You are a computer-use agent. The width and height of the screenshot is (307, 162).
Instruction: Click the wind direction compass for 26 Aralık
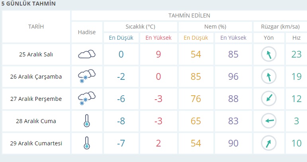coord(269,77)
